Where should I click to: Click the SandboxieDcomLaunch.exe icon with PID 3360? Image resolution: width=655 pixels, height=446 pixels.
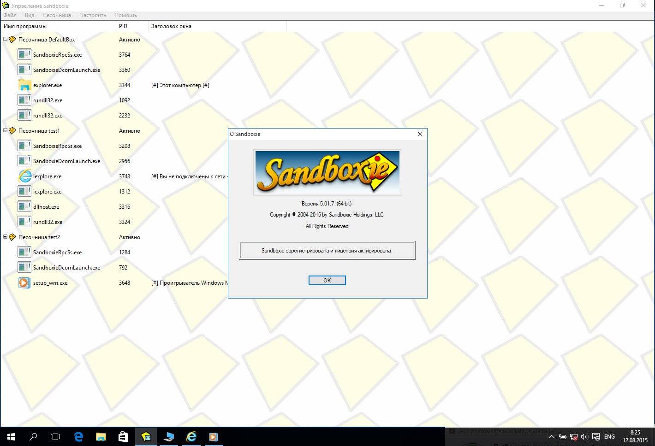(24, 70)
